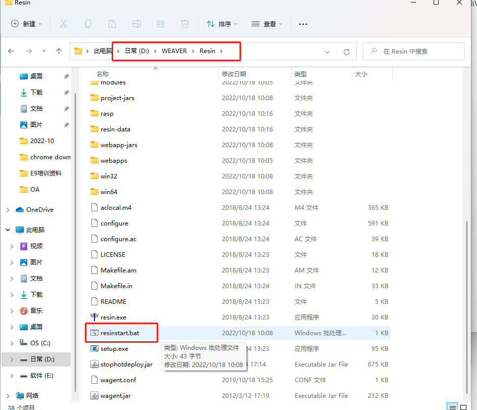The width and height of the screenshot is (477, 410).
Task: Switch to details view toggle in status bar
Action: pos(452,407)
